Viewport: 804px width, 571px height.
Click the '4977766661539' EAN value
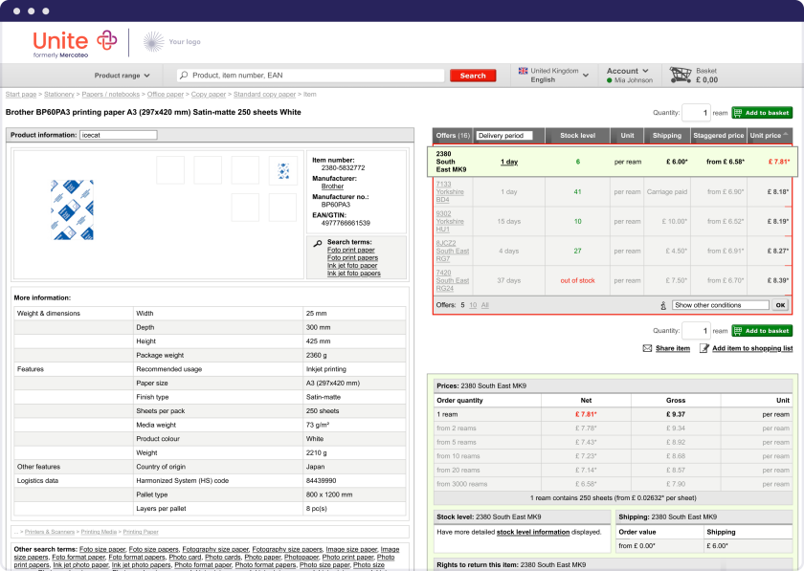tap(346, 223)
